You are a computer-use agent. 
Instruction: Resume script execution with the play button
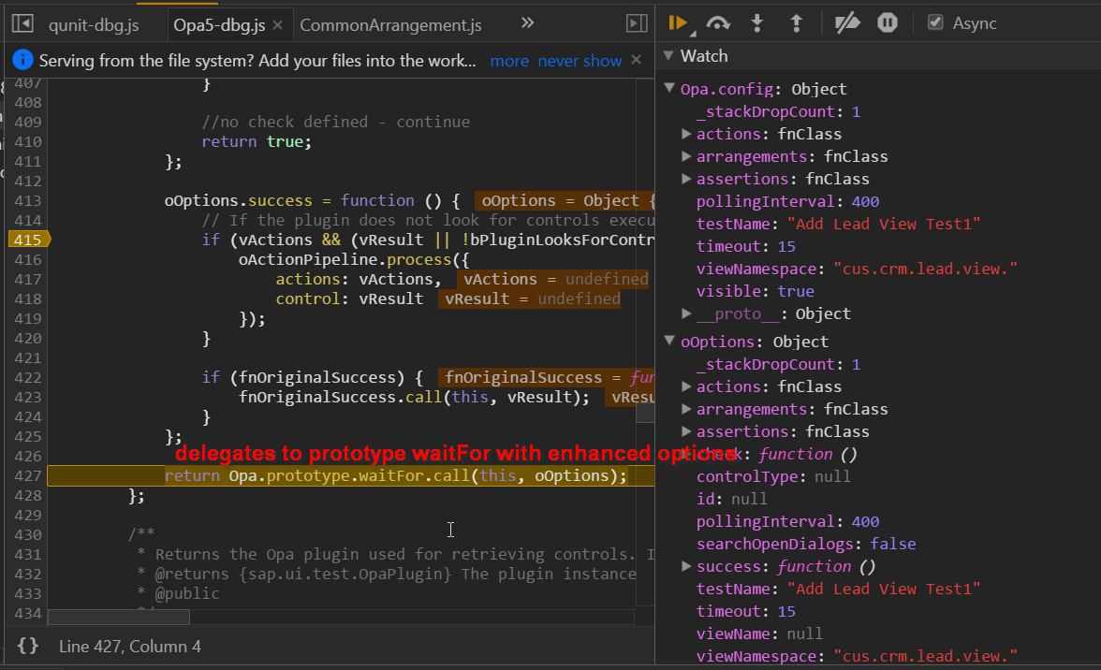click(678, 23)
